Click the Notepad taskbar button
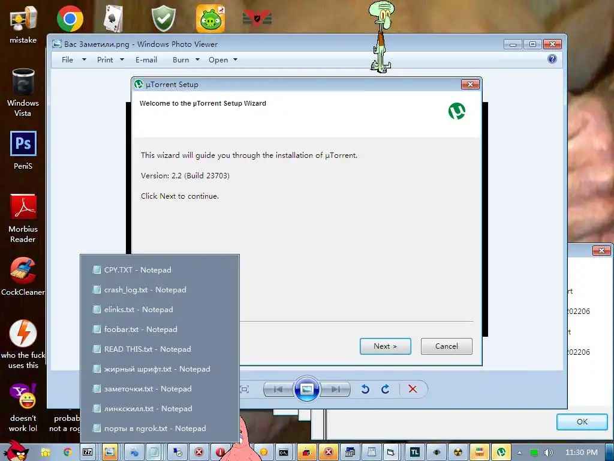The image size is (614, 461). tap(155, 453)
